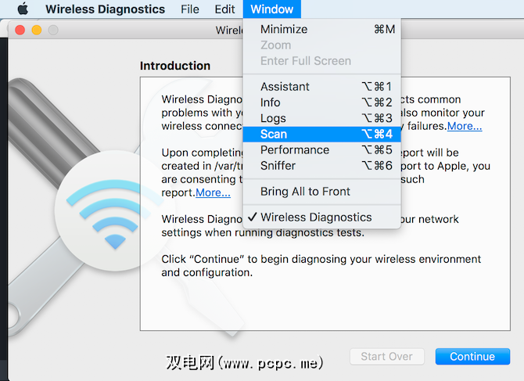The image size is (524, 381).
Task: Select the checked Wireless Diagnostics window entry
Action: point(316,217)
